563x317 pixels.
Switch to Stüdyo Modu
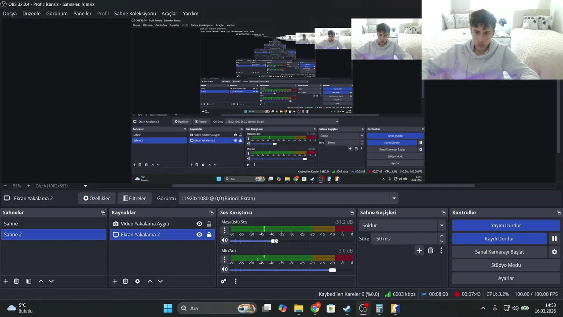[506, 265]
